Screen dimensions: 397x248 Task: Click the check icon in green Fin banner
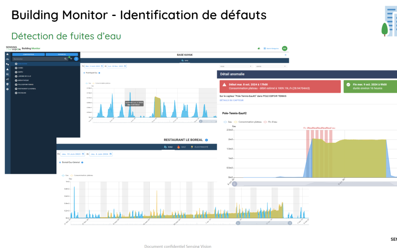pyautogui.click(x=348, y=85)
